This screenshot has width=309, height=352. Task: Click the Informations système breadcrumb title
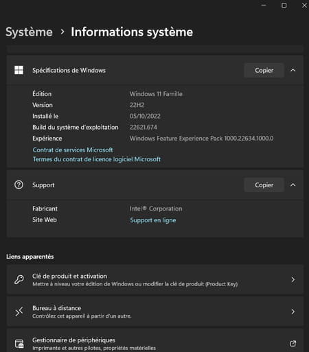click(132, 32)
